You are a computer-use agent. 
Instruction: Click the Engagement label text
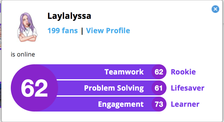pos(121,104)
